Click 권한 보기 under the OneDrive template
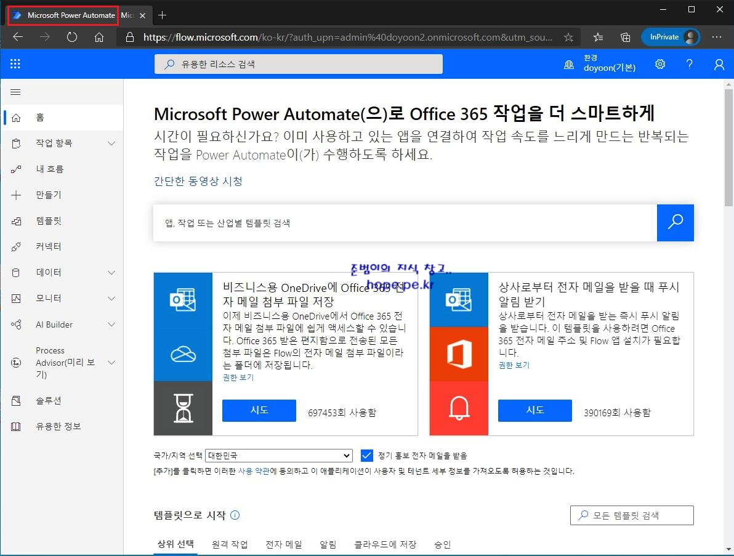The height and width of the screenshot is (556, 734). (238, 377)
